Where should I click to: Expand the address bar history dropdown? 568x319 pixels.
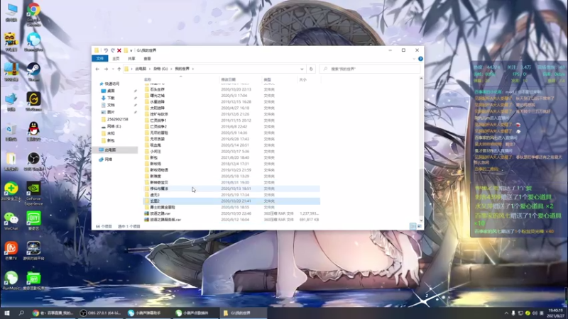pyautogui.click(x=302, y=69)
